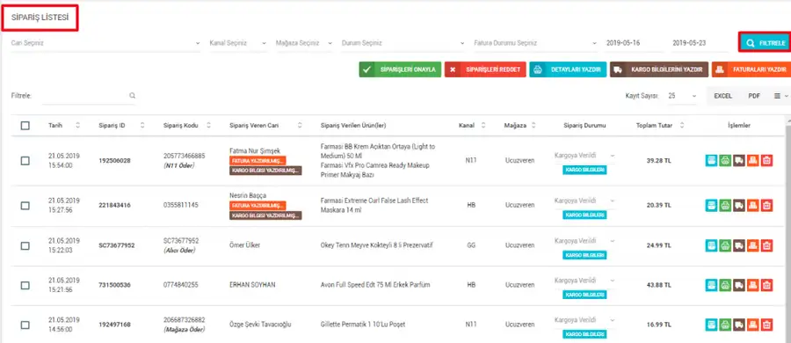The image size is (791, 343).
Task: Click the truck cargo icon for order 731500536
Action: pyautogui.click(x=739, y=285)
